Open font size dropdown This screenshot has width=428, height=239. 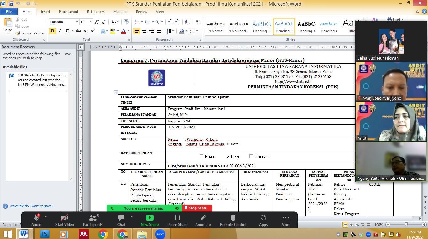tap(91, 22)
